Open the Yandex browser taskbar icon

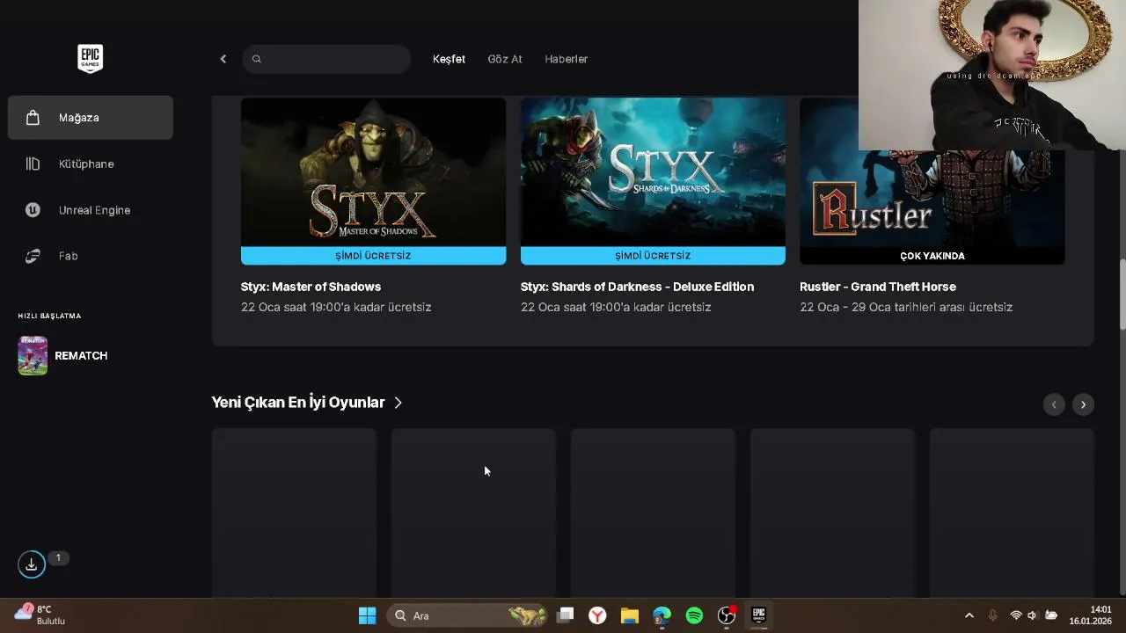[597, 615]
